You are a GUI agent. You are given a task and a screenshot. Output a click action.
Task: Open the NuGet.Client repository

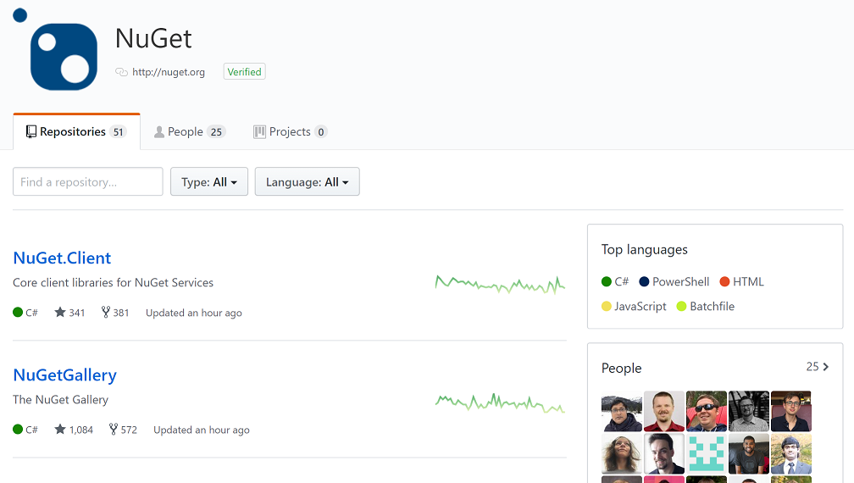[x=62, y=258]
